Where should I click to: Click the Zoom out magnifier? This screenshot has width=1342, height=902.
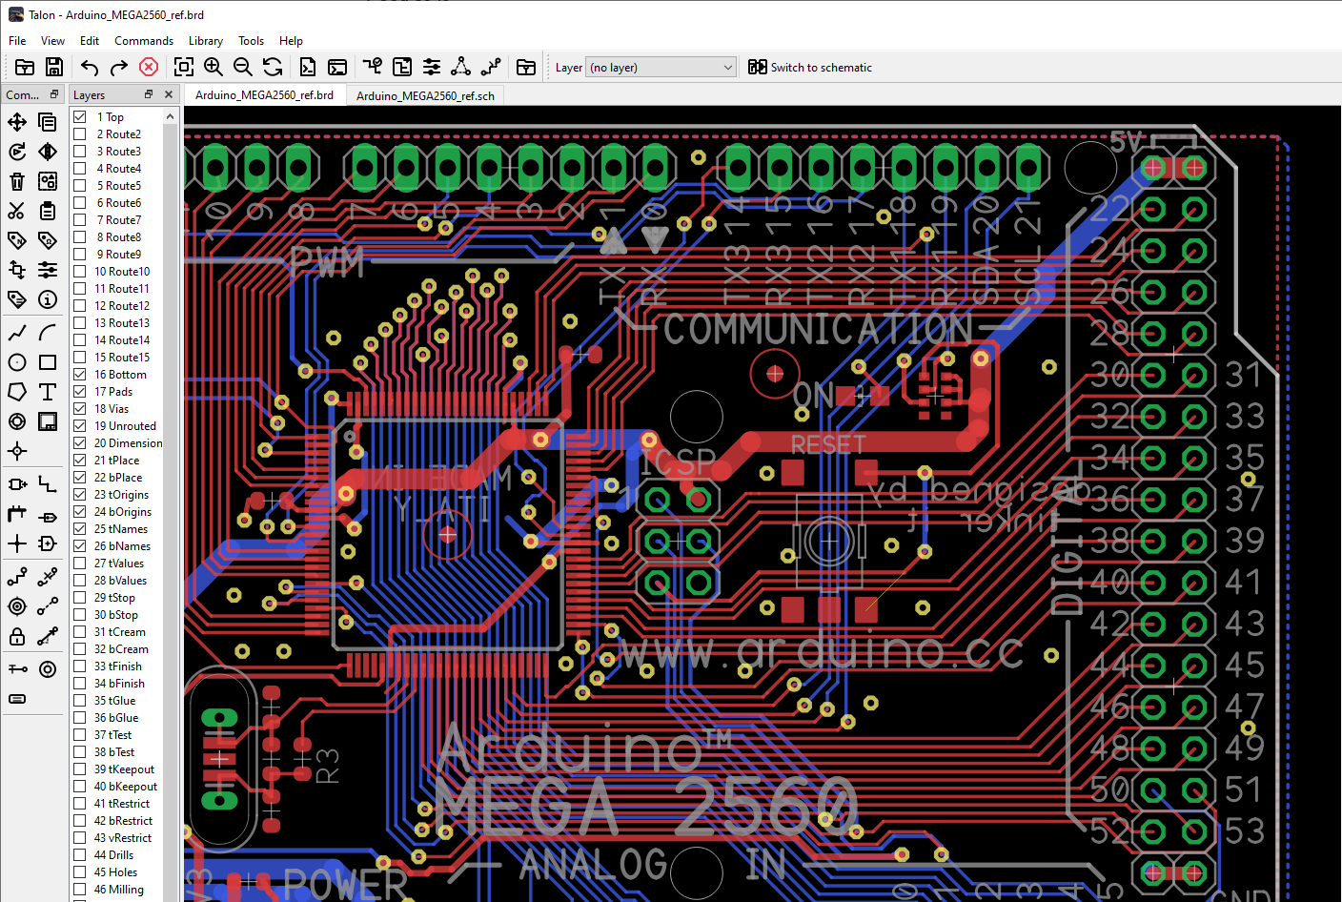(x=243, y=67)
